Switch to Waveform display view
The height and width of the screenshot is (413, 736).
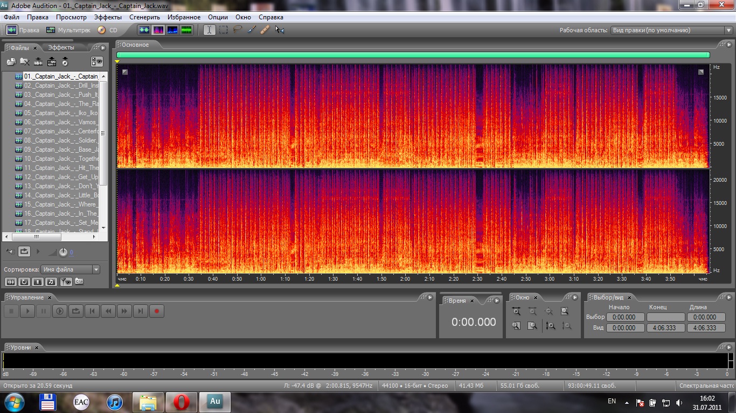[144, 30]
